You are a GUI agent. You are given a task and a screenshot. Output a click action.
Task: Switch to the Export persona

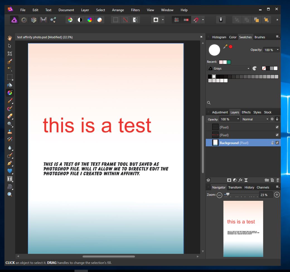tap(53, 20)
